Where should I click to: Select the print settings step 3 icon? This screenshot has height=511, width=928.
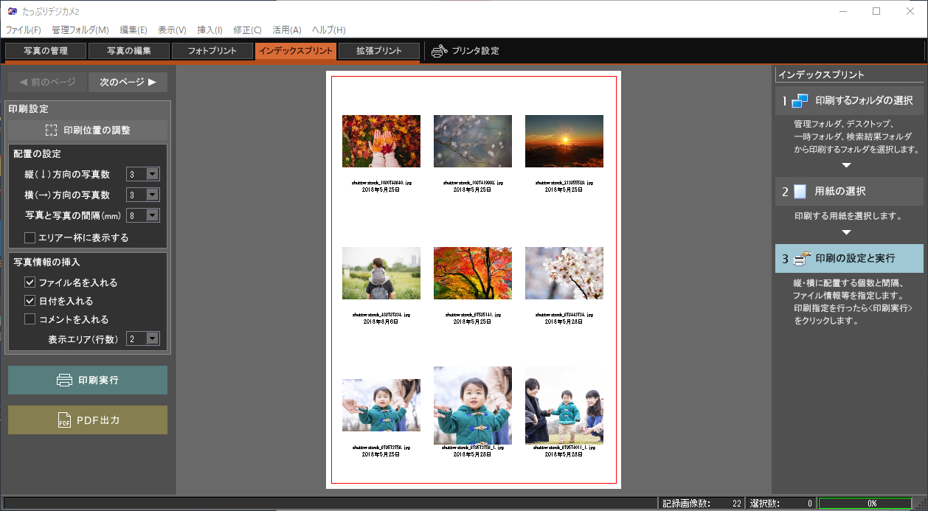pos(801,259)
